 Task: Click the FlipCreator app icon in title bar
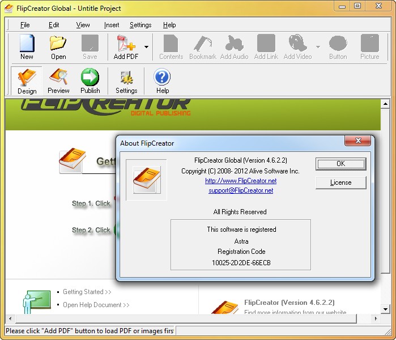[x=8, y=8]
